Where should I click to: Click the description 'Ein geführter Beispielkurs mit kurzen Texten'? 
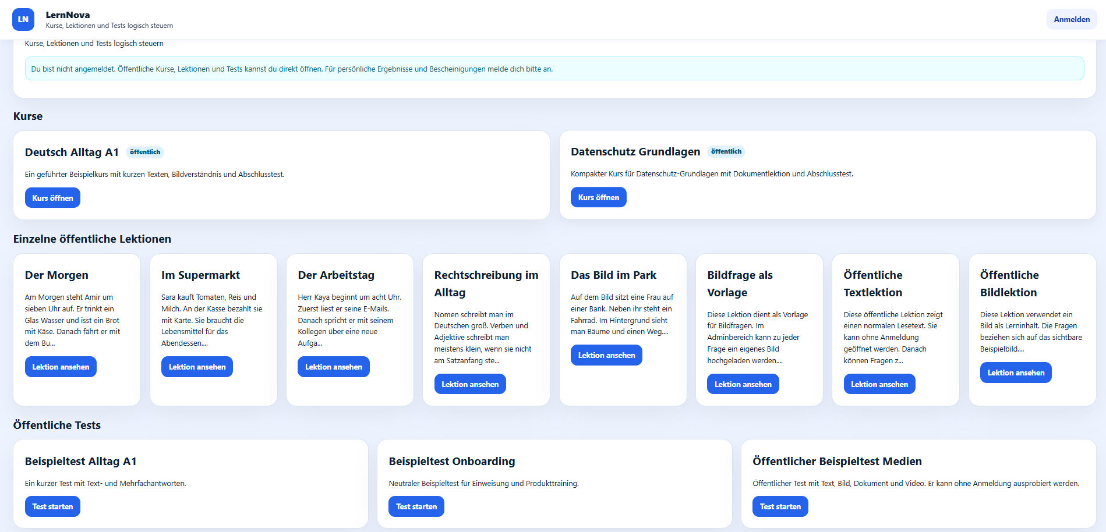point(154,174)
